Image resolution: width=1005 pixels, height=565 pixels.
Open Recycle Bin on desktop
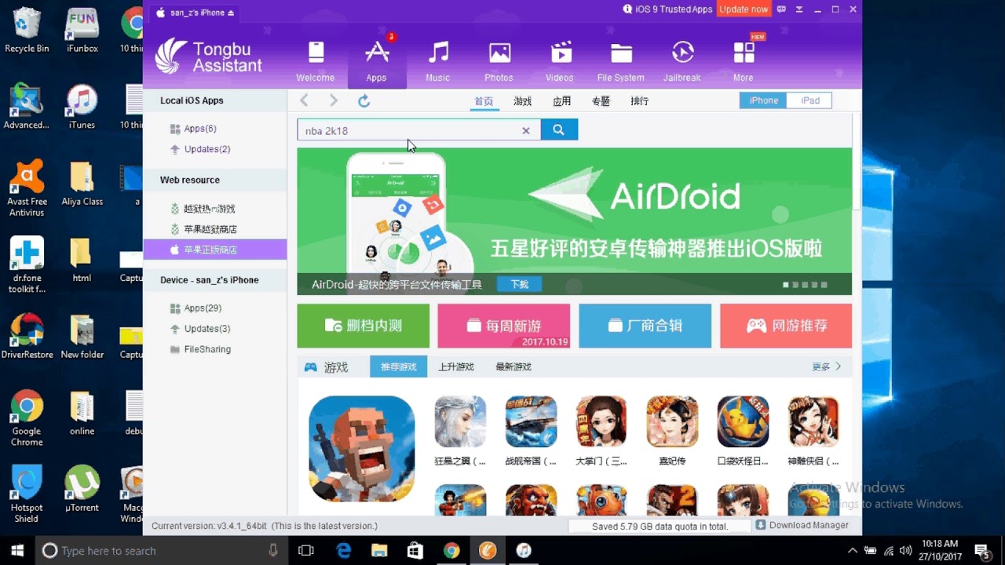click(x=27, y=30)
